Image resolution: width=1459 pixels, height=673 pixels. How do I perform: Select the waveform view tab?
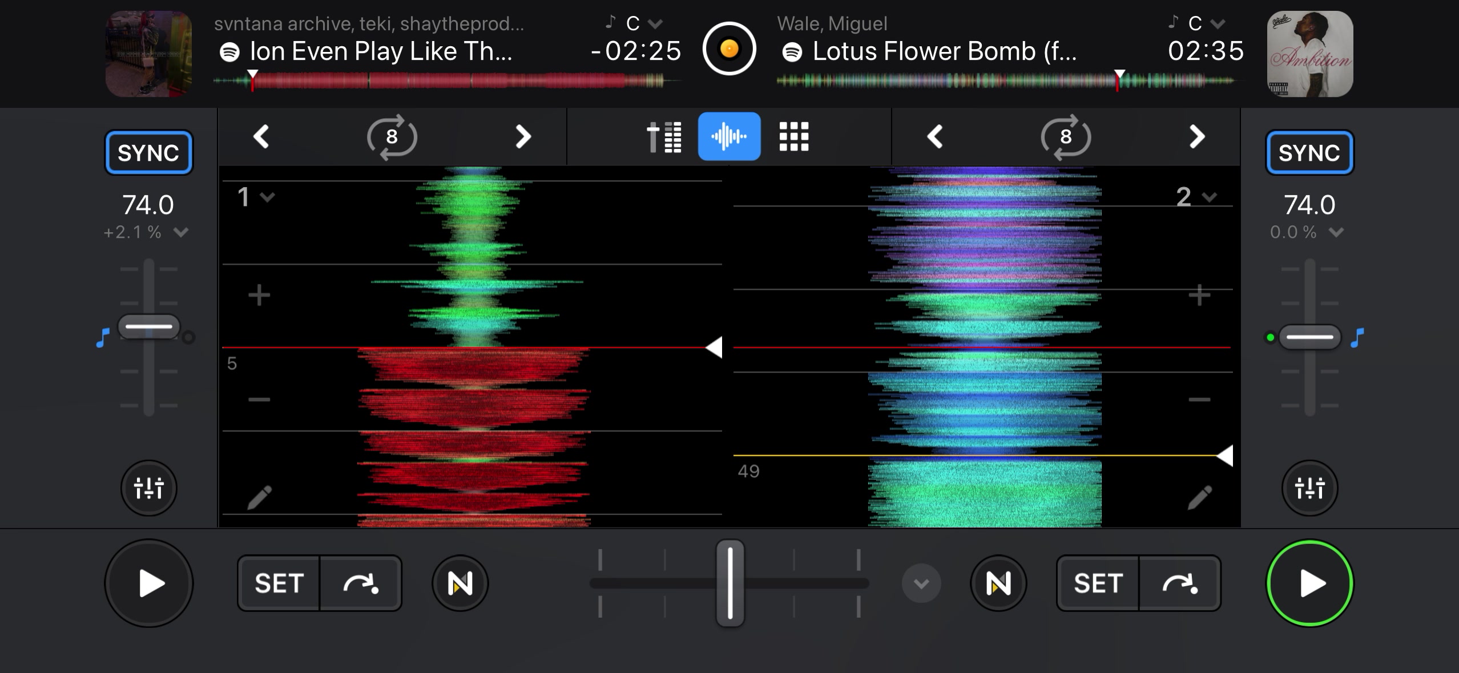click(729, 136)
